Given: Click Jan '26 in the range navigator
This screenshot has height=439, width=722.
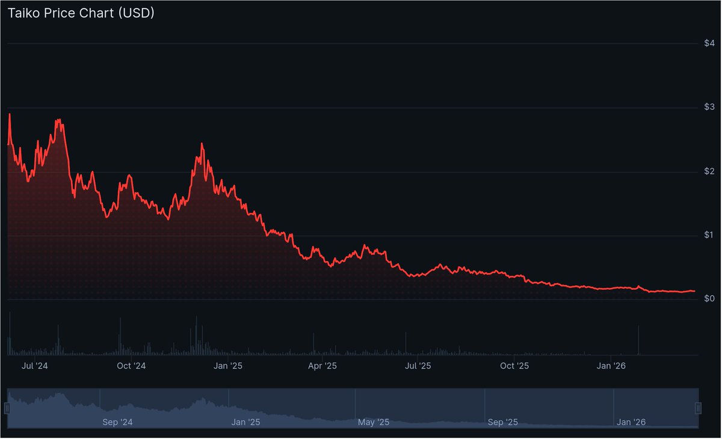Looking at the screenshot, I should 631,423.
